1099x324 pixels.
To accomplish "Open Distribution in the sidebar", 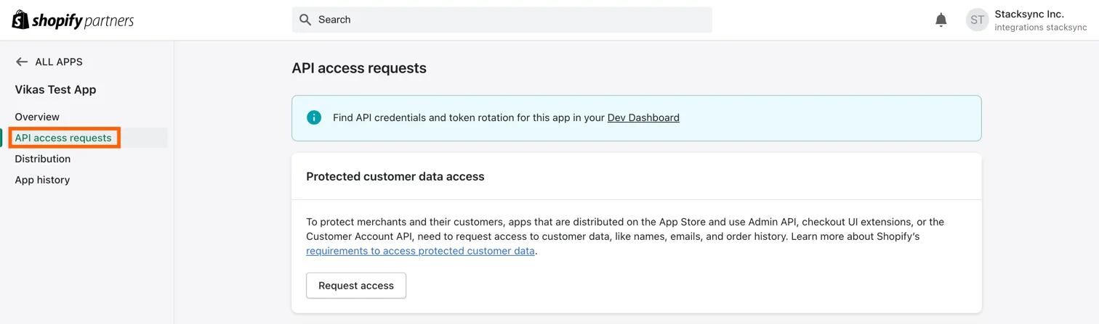I will tap(43, 159).
